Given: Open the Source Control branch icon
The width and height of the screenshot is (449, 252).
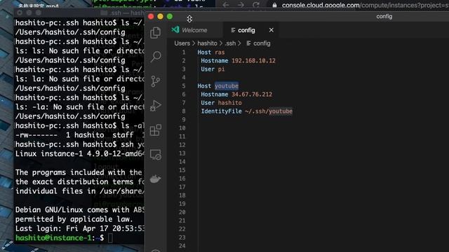Looking at the screenshot, I should click(156, 81).
